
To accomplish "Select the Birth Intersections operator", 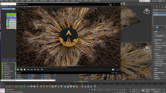I will coord(9,71).
